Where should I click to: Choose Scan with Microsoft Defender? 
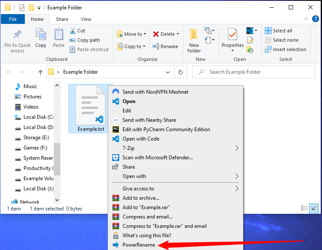pyautogui.click(x=158, y=158)
